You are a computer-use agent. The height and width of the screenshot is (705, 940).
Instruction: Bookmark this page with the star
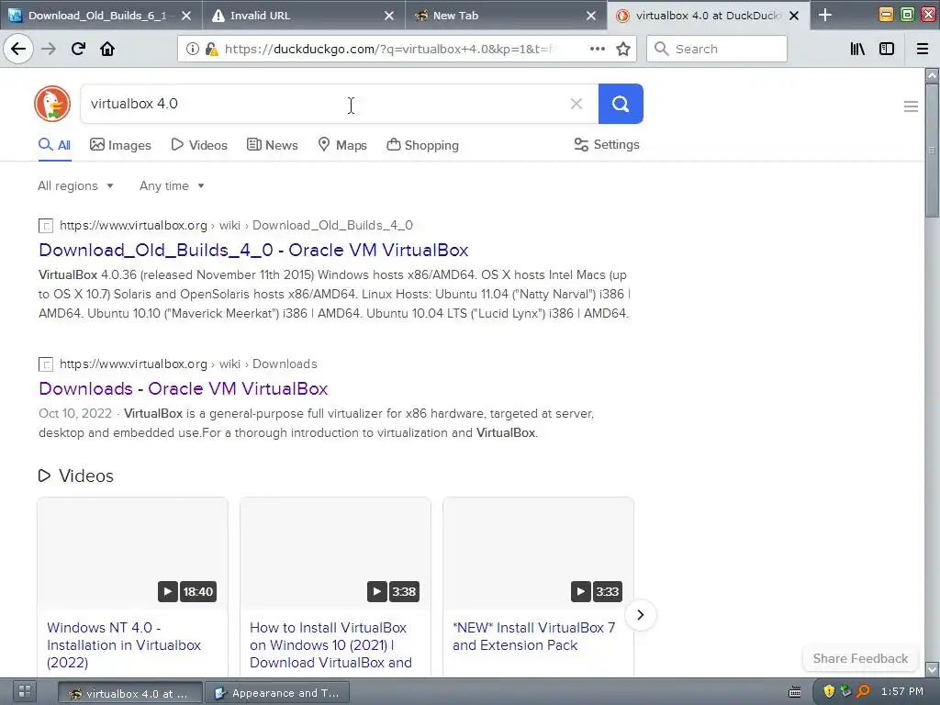(623, 49)
